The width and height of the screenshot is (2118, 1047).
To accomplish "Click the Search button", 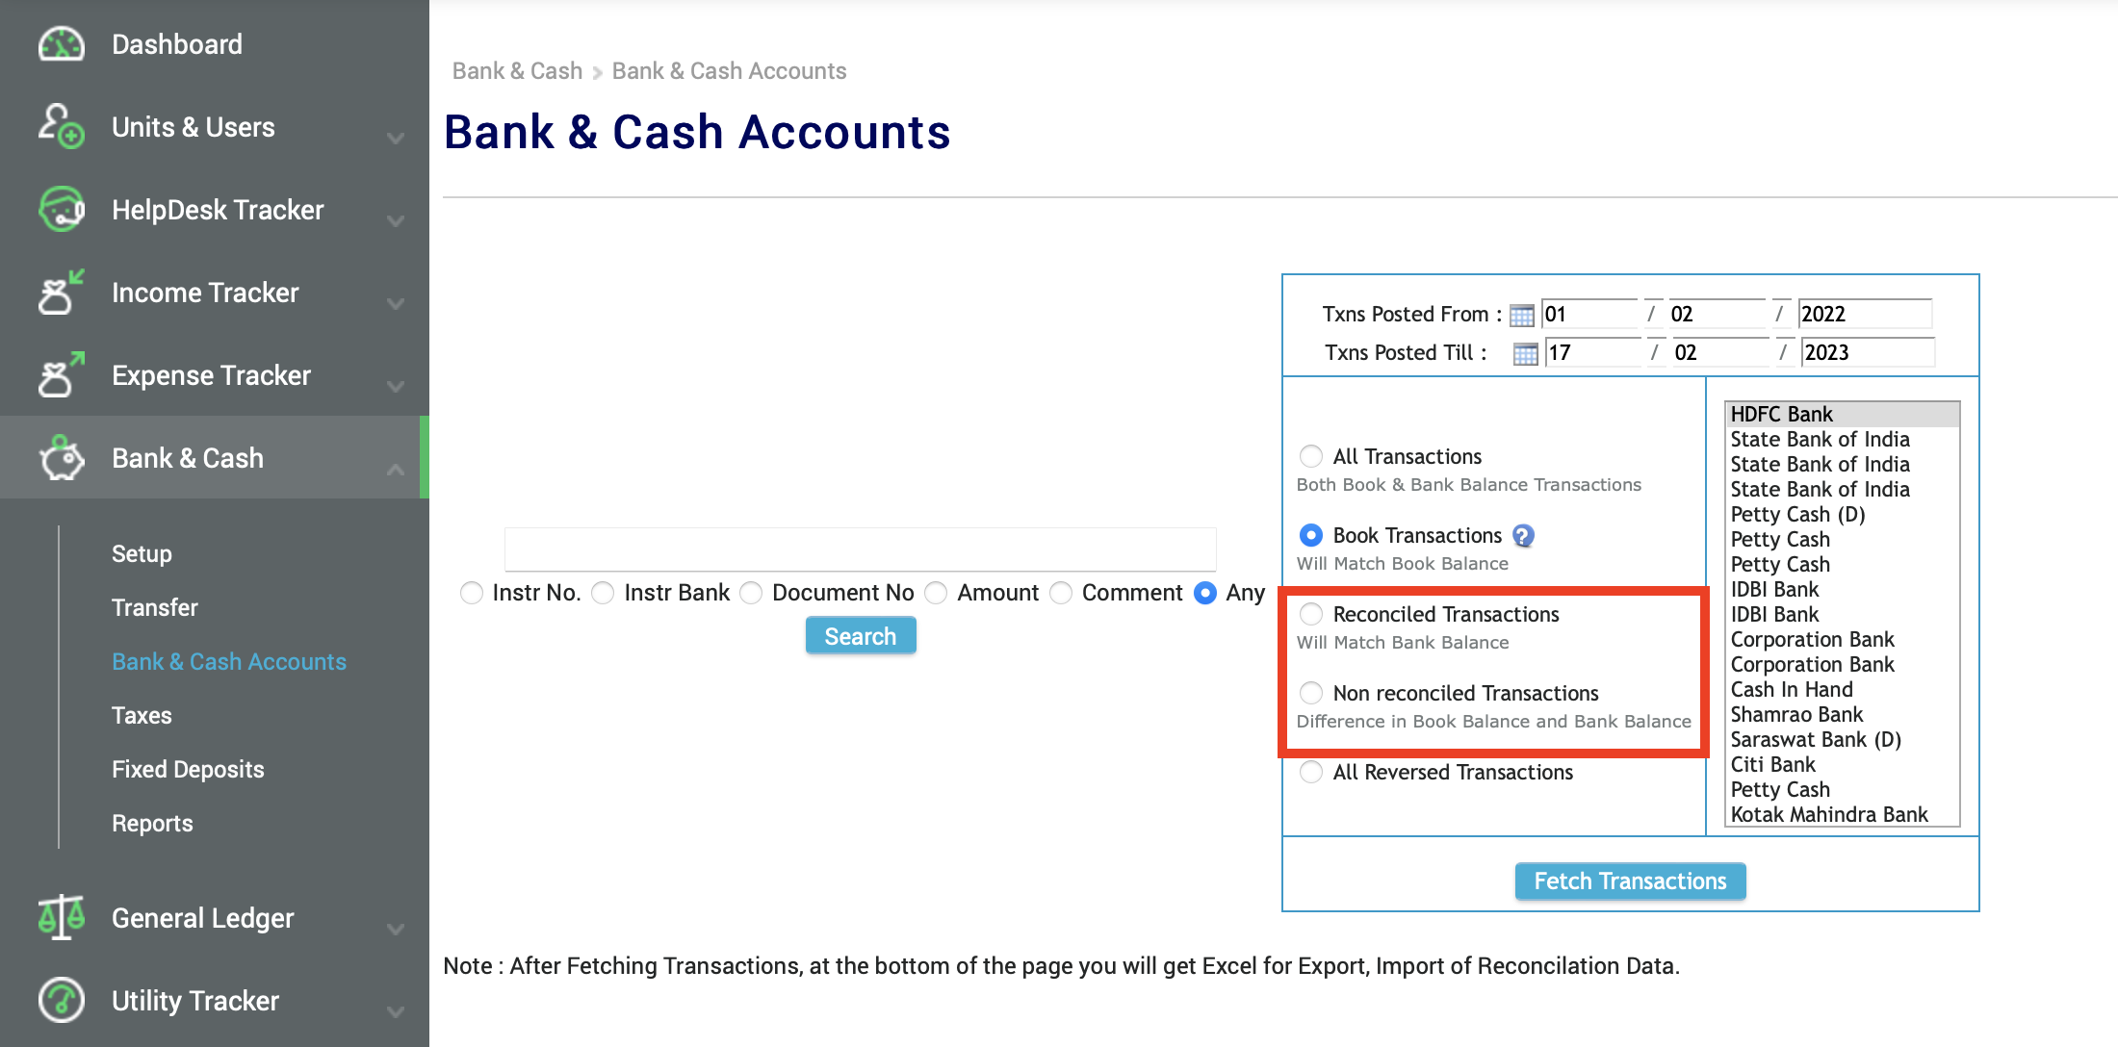I will (860, 635).
